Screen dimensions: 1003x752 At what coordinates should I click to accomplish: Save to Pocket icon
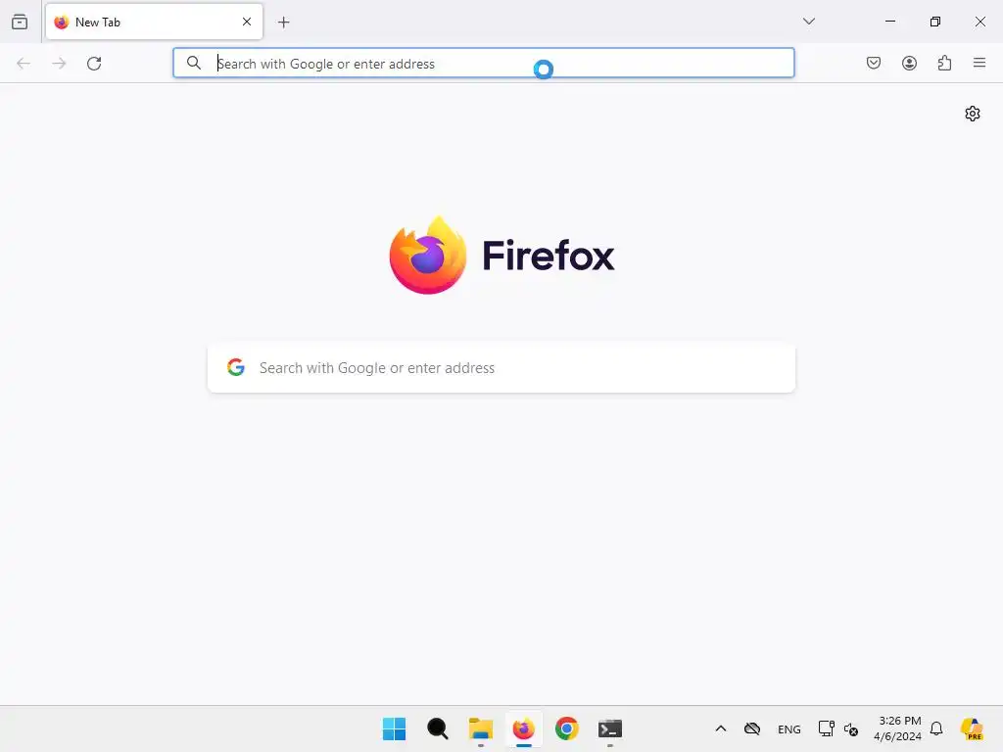[874, 63]
